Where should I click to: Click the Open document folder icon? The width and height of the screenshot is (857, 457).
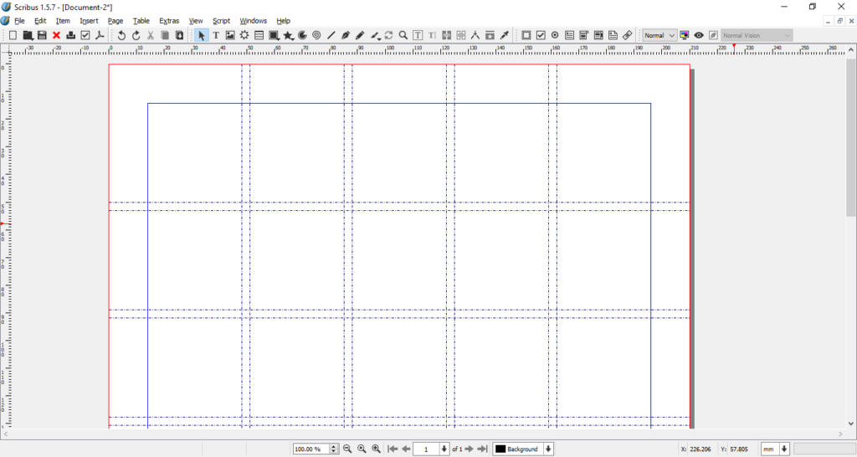(28, 35)
